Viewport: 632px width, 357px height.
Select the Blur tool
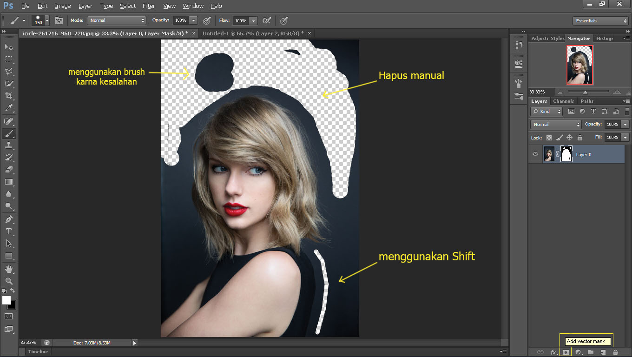pyautogui.click(x=9, y=194)
